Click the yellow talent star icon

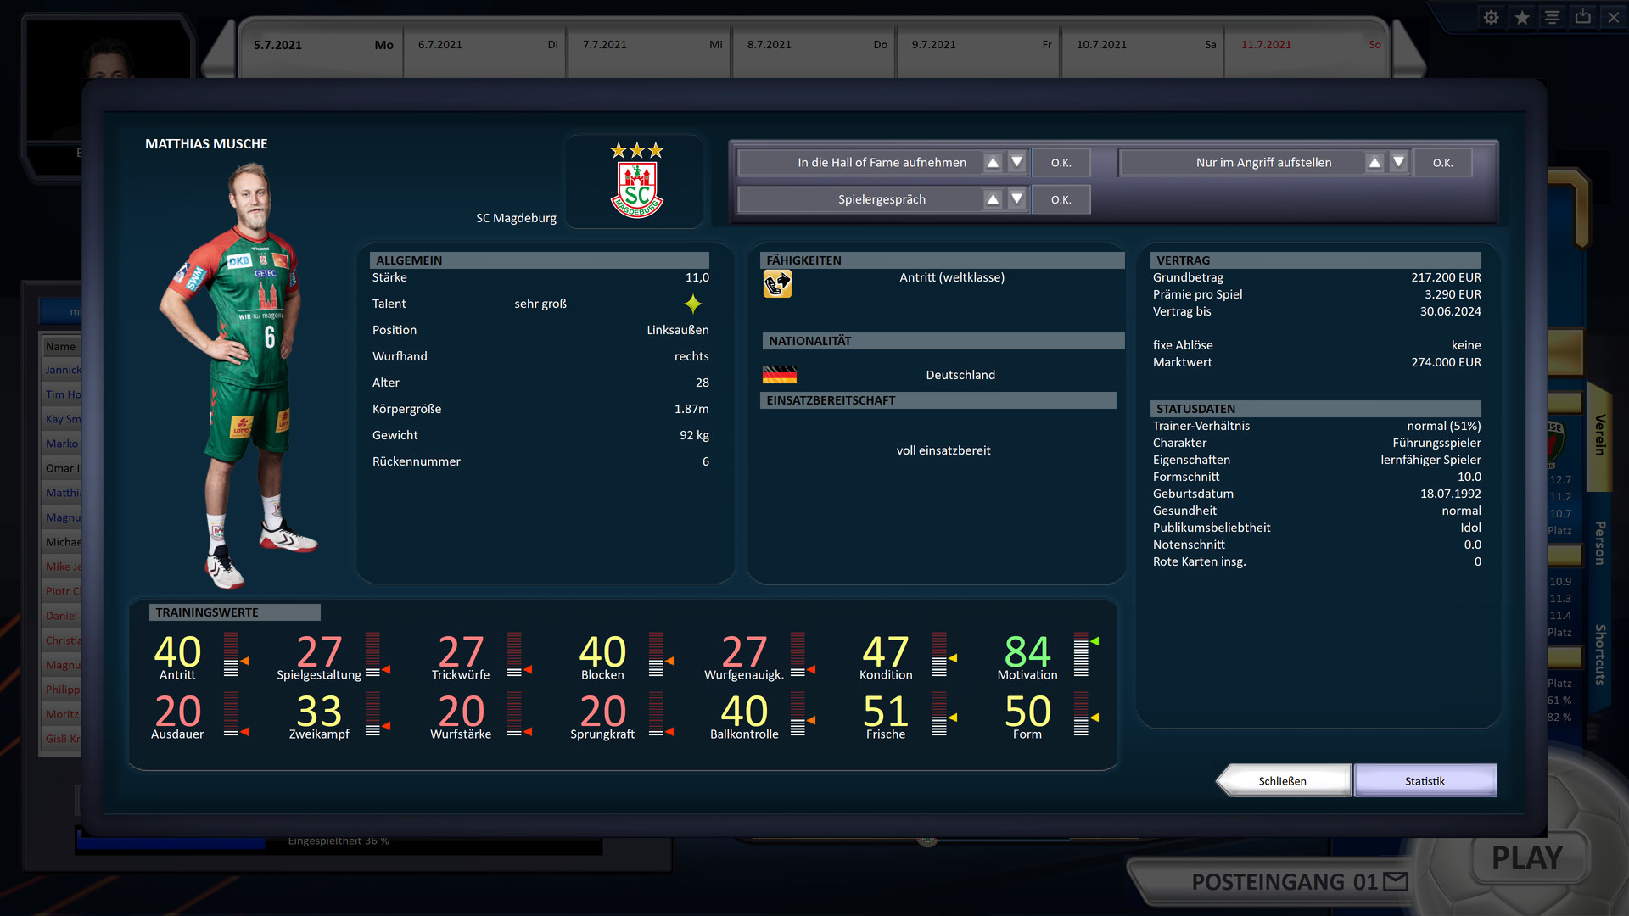click(x=693, y=304)
